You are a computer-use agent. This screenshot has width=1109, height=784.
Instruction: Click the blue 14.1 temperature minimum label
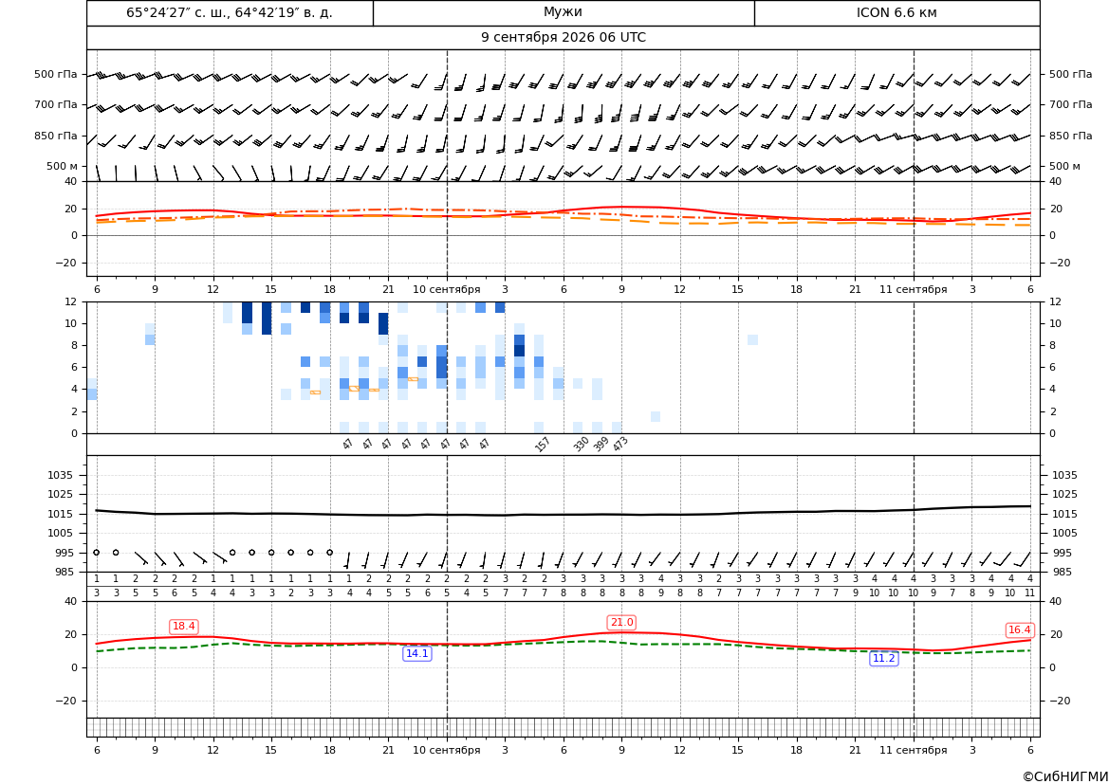416,653
